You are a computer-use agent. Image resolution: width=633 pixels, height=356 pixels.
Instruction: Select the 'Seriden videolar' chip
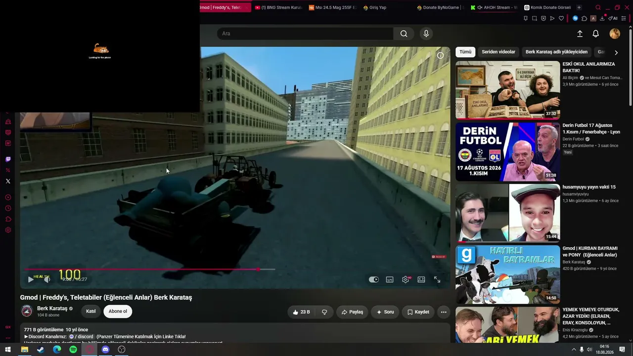pos(498,52)
